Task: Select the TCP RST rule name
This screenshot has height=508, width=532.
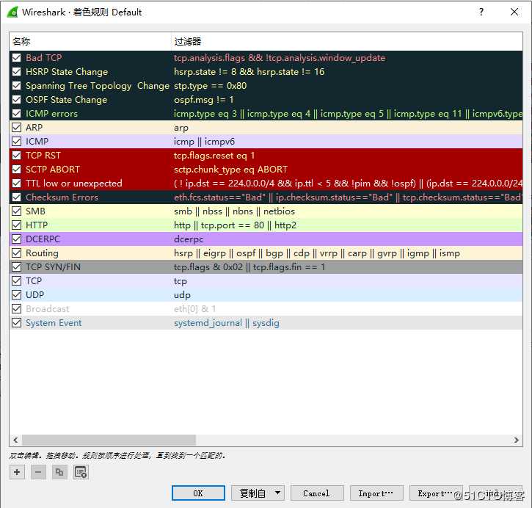Action: point(43,155)
